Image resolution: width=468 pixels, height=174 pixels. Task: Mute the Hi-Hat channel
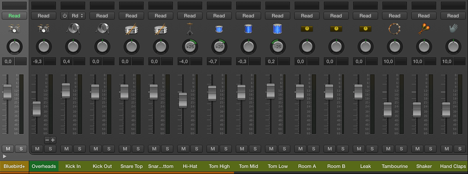click(x=183, y=149)
